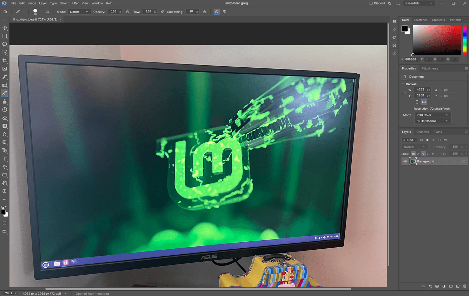Open the brush preset picker arrow
Viewport: 469px width, 296px height.
tap(41, 12)
